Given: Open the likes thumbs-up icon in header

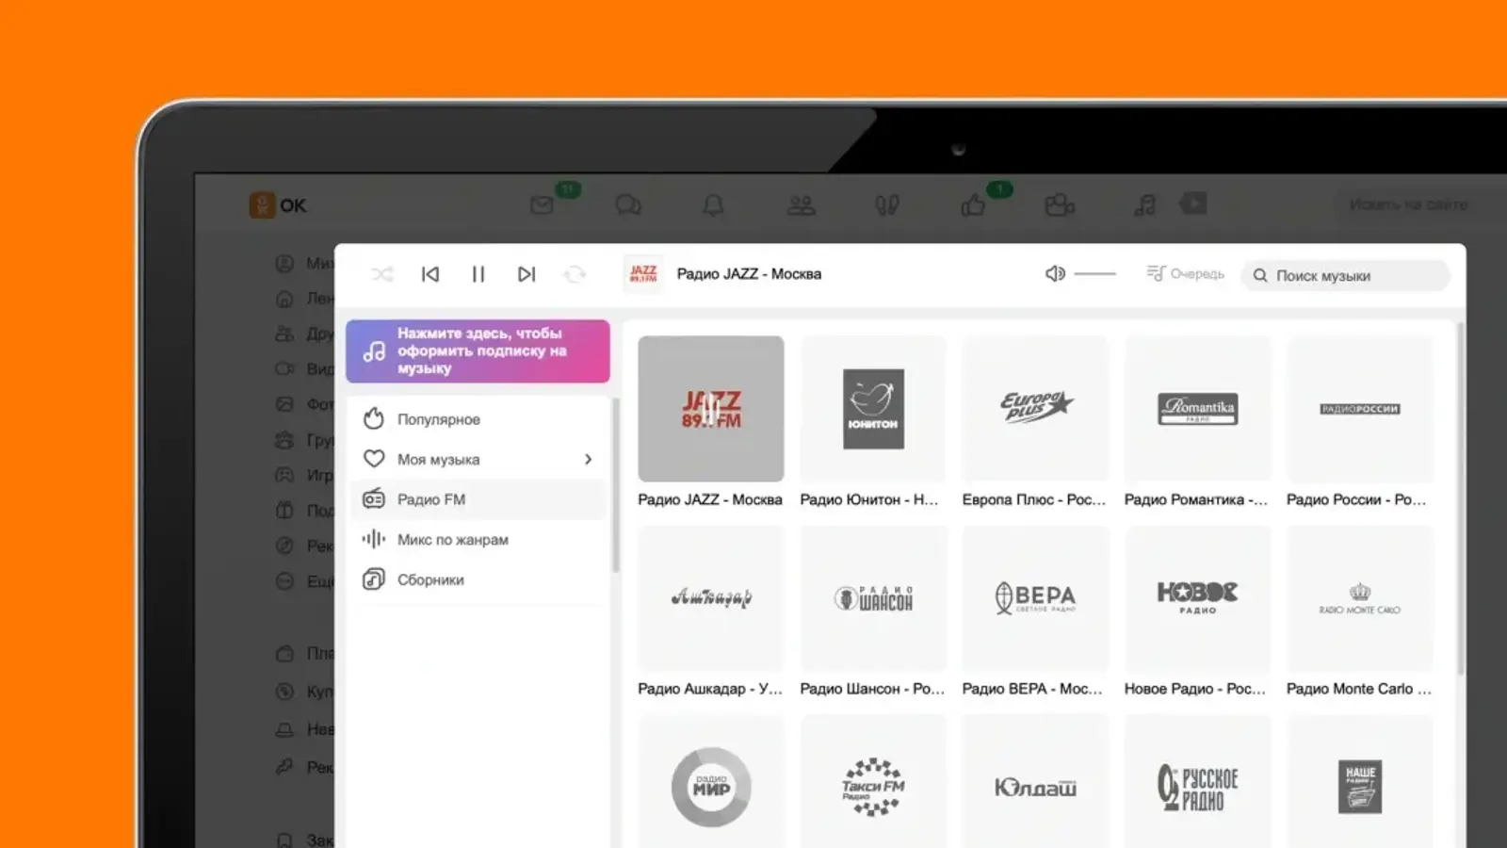Looking at the screenshot, I should click(x=973, y=204).
